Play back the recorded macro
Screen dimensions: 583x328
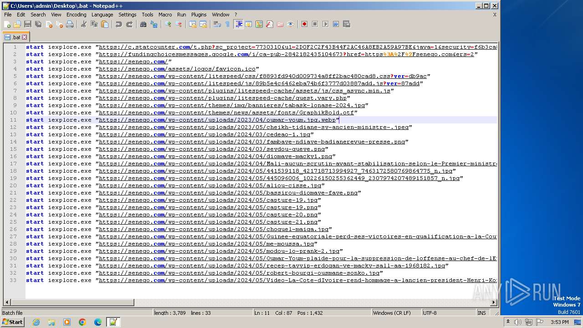(x=326, y=24)
